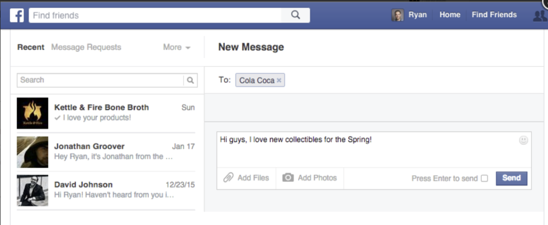Open Find Friends link in top bar
Image resolution: width=548 pixels, height=225 pixels.
coord(494,14)
